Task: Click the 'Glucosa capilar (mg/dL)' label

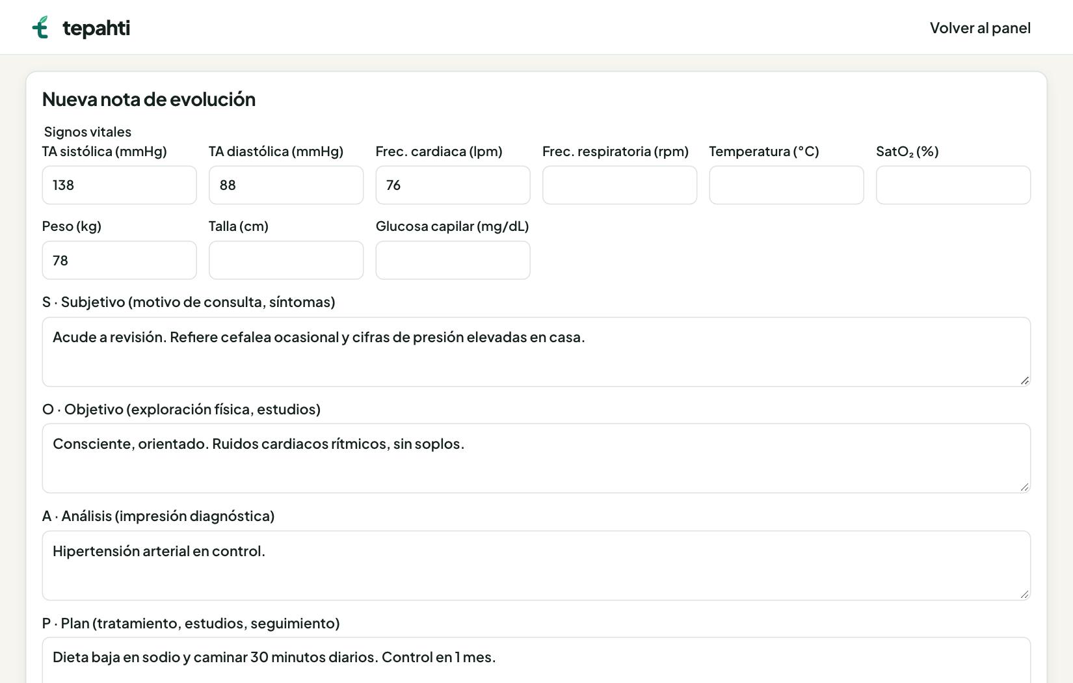Action: click(x=453, y=226)
